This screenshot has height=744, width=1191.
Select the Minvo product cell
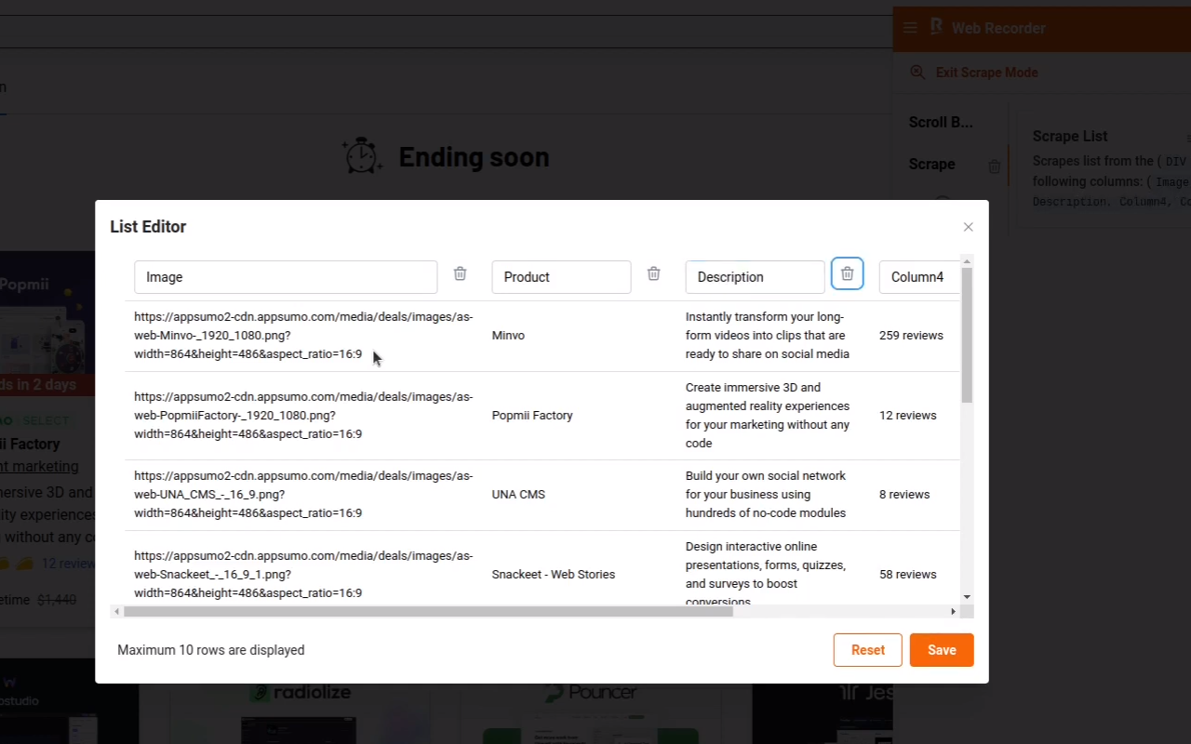pos(508,335)
